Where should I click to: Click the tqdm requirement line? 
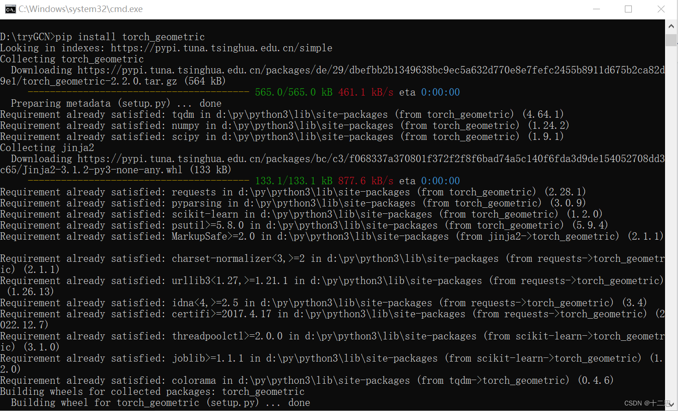click(282, 115)
